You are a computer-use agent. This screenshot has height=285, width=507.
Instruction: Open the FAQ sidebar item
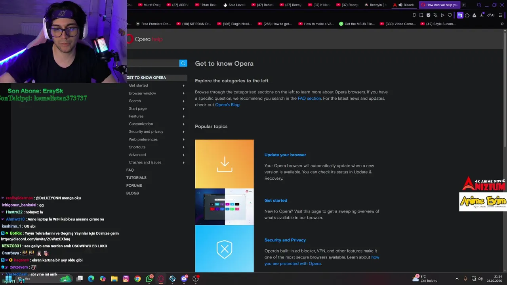(x=130, y=170)
